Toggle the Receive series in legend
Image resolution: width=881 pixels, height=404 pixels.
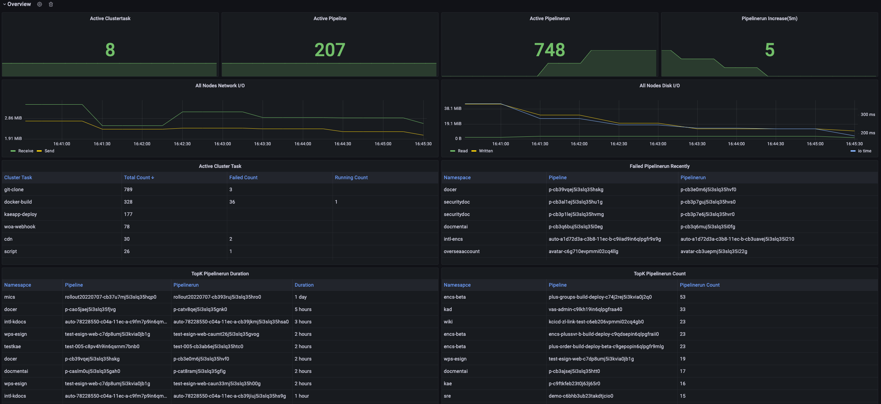[x=26, y=151]
